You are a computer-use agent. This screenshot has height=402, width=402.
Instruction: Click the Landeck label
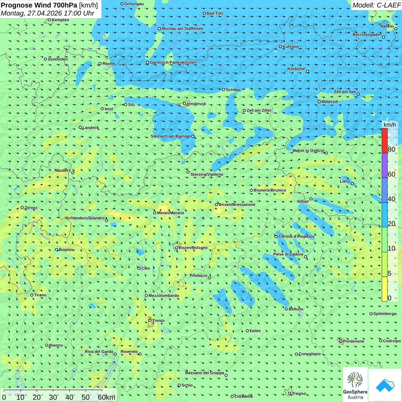coord(91,127)
